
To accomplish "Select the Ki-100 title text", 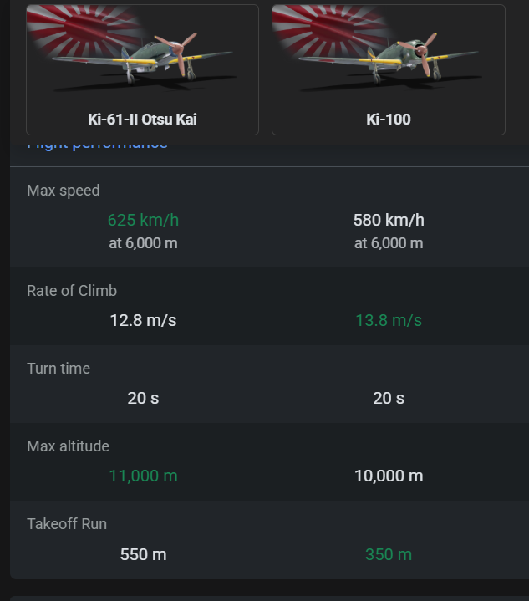I will [x=389, y=120].
